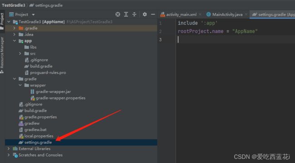The width and height of the screenshot is (295, 163).
Task: Open the Project panel gear settings
Action: click(x=145, y=14)
